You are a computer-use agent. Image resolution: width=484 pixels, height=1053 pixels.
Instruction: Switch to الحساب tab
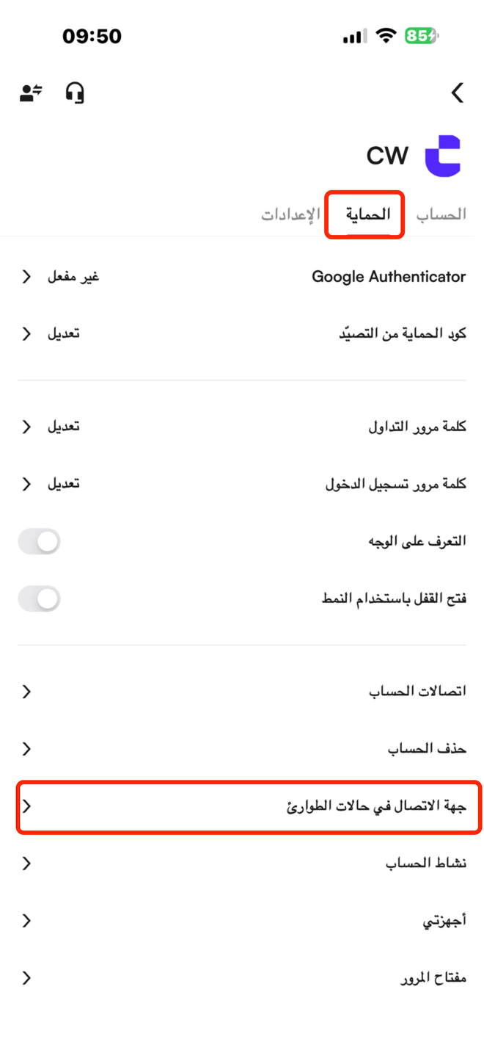[x=441, y=215]
